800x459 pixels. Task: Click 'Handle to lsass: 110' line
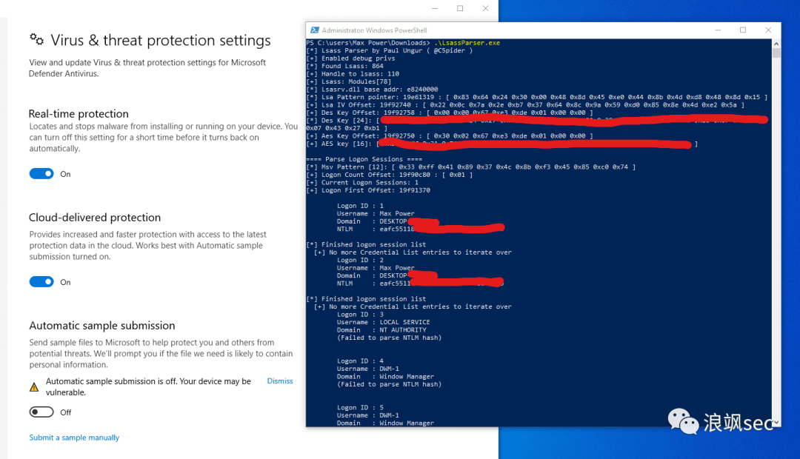[x=353, y=74]
